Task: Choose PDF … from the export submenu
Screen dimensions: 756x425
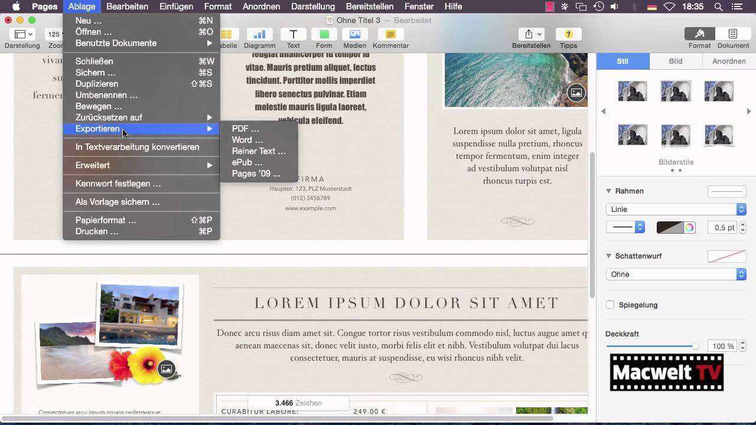Action: click(245, 129)
